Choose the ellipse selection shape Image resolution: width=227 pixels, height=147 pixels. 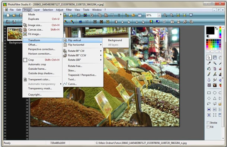pyautogui.click(x=215, y=93)
